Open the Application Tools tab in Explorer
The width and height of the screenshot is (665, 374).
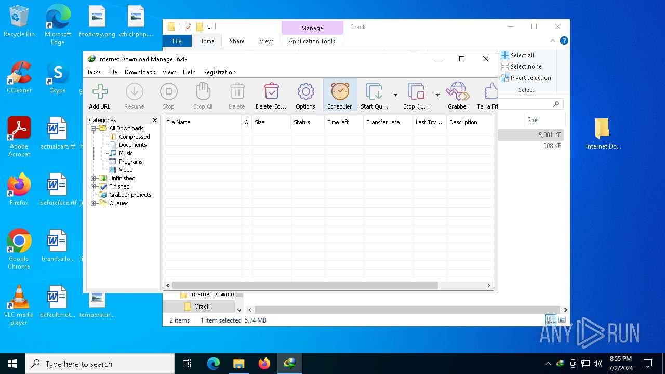click(312, 41)
